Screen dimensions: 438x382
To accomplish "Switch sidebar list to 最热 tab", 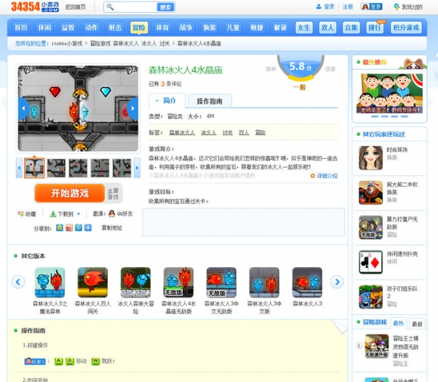I will click(399, 324).
